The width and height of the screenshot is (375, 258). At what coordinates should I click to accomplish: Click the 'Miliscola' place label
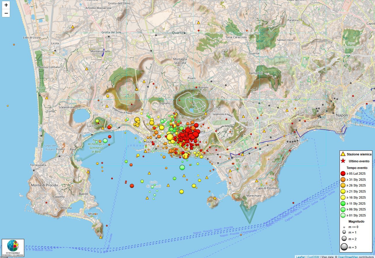pyautogui.click(x=66, y=208)
